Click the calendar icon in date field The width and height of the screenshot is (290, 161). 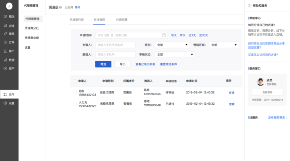(x=164, y=35)
